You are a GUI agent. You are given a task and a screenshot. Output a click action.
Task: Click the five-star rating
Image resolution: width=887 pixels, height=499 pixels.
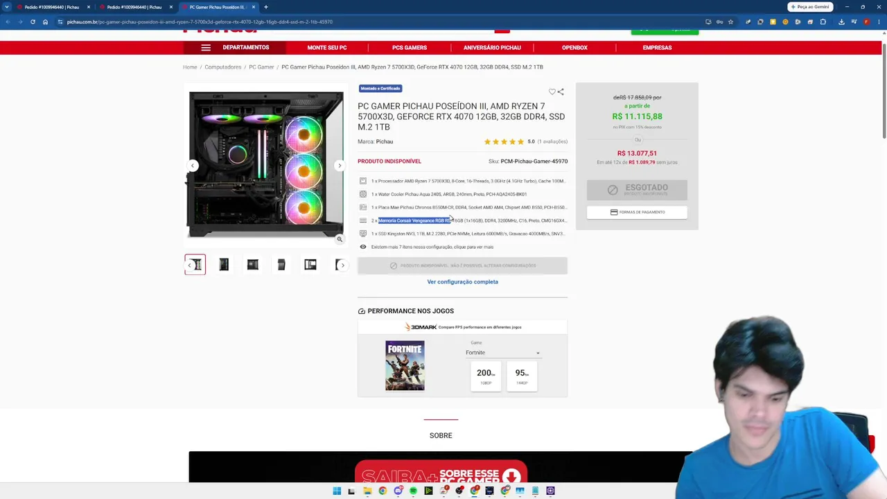(504, 141)
